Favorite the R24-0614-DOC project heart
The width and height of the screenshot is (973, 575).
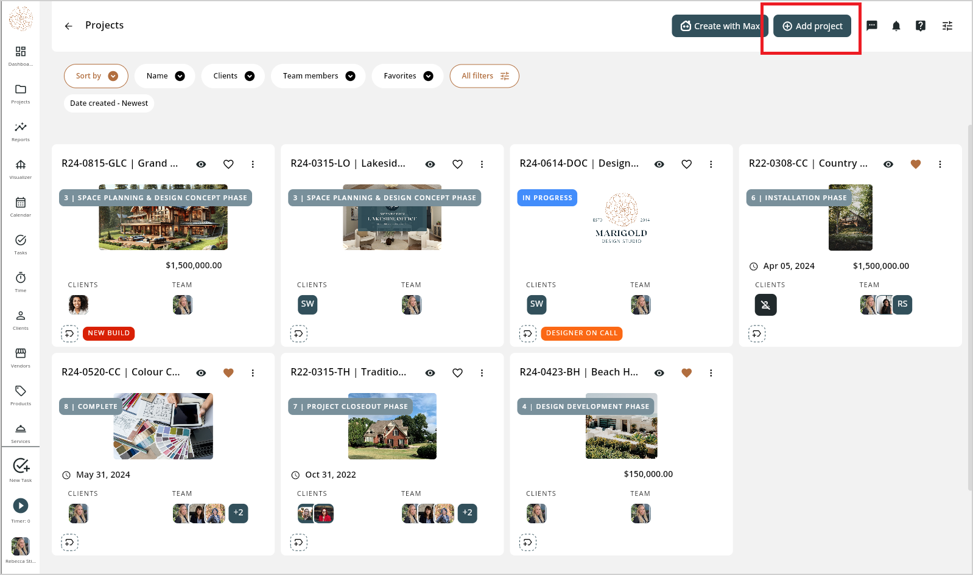tap(686, 164)
